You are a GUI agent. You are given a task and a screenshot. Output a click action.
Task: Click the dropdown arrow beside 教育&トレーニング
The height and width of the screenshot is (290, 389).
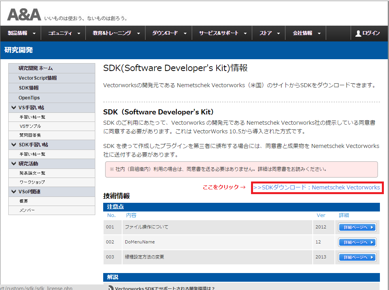click(138, 34)
